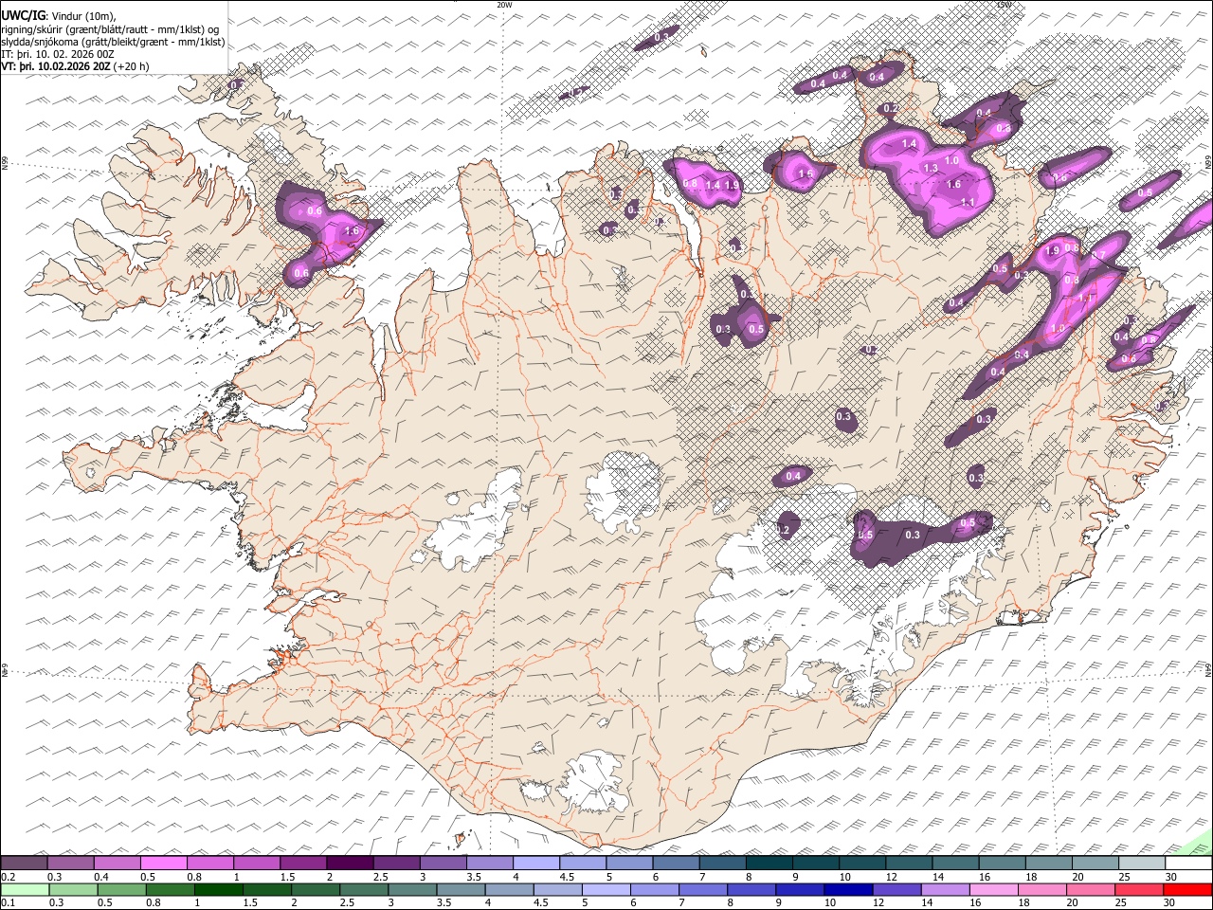The image size is (1213, 910).
Task: Click the '15W' longitude label at map top
Action: (x=1005, y=5)
